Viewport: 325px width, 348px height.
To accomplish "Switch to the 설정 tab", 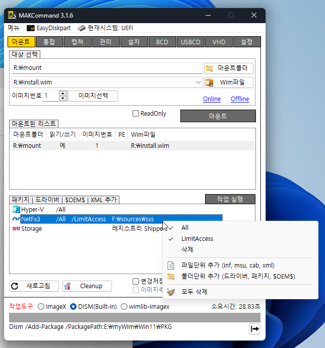I will [247, 42].
